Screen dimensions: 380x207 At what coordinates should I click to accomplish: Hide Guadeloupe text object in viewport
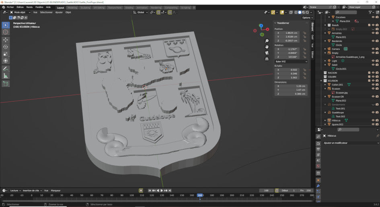coord(373,112)
